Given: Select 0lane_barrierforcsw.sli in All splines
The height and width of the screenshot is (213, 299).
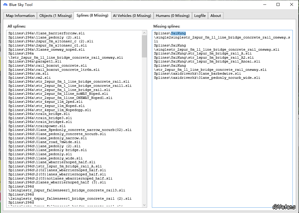Looking at the screenshot, I should click(46, 33).
